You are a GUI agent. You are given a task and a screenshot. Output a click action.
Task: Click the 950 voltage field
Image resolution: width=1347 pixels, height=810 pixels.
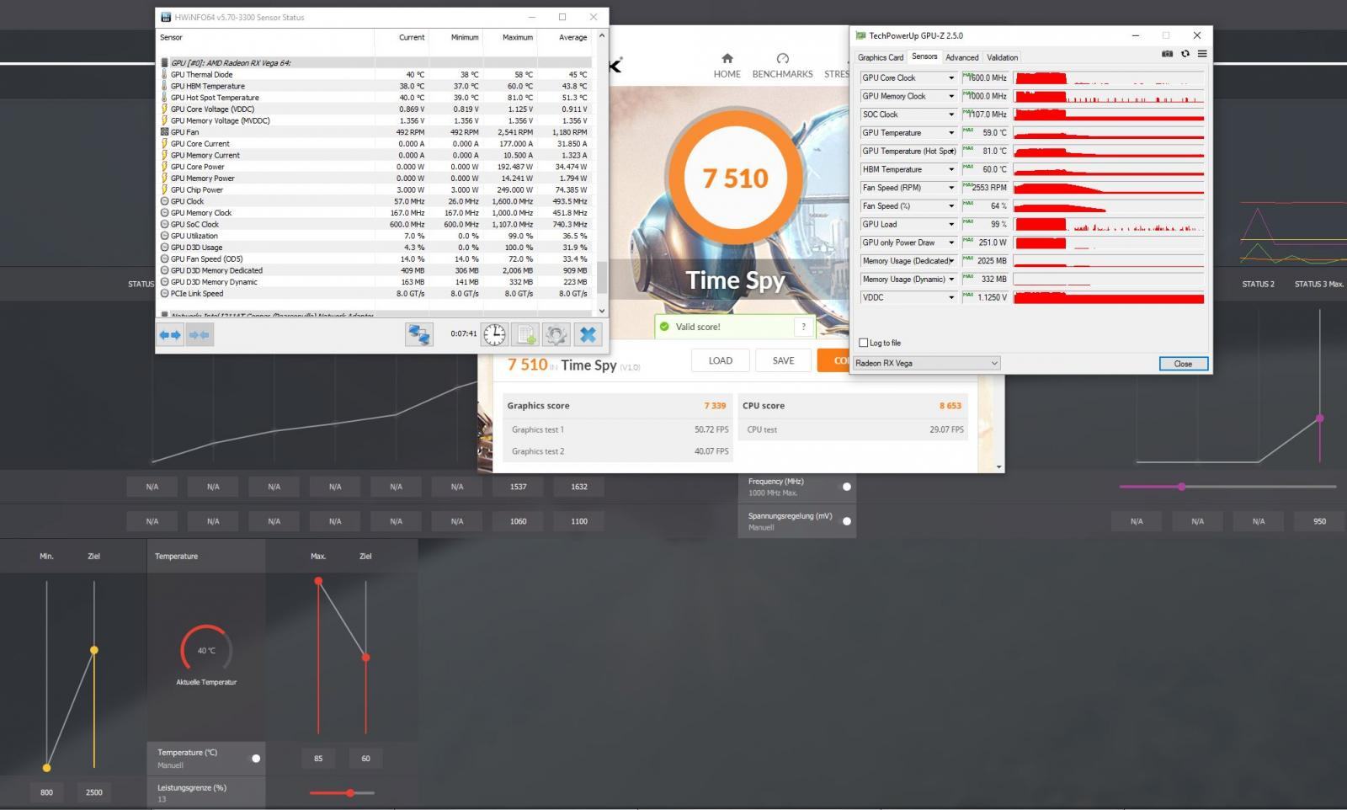click(1319, 521)
